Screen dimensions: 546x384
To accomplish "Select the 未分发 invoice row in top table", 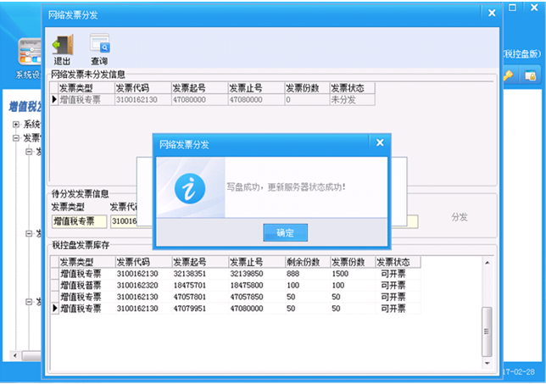I will click(212, 99).
